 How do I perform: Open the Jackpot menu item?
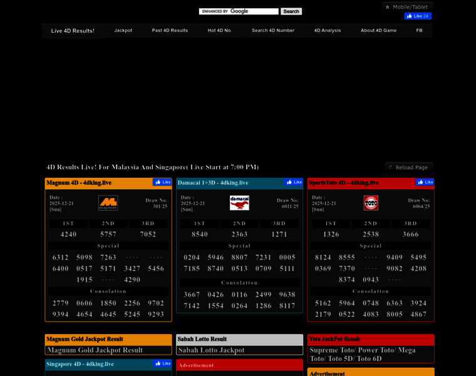point(123,30)
